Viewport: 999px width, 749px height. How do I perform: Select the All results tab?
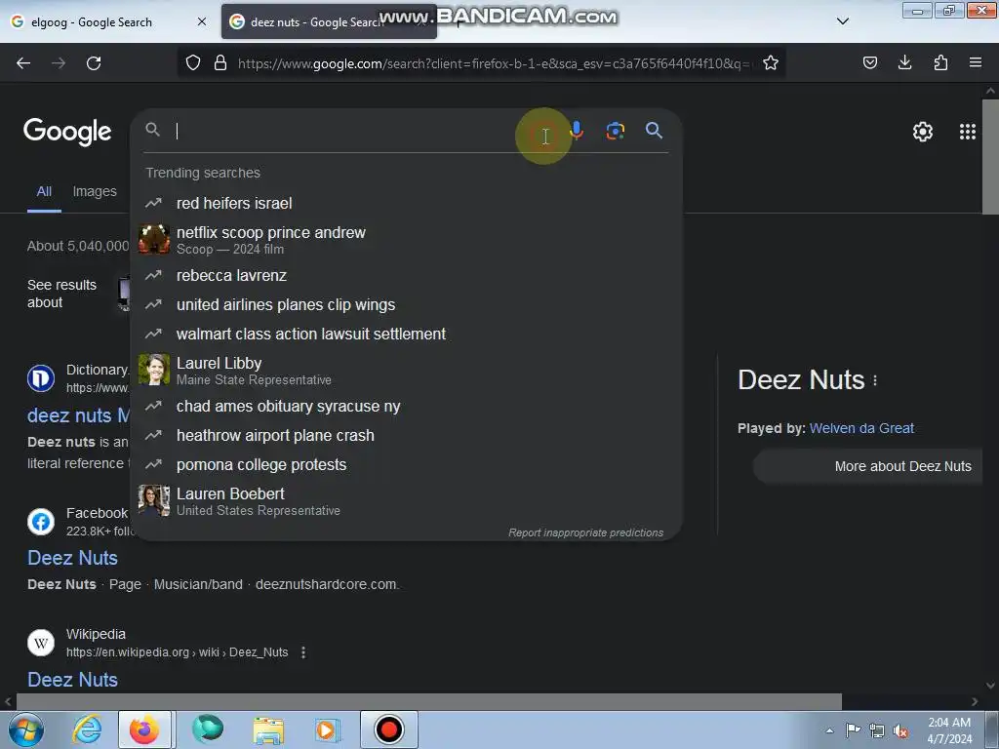pos(44,192)
